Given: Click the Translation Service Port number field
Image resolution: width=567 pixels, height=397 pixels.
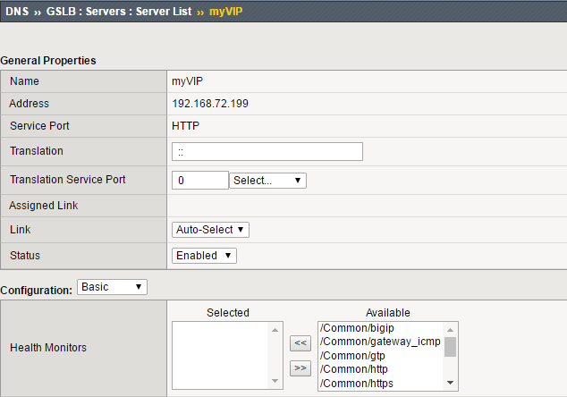Looking at the screenshot, I should [199, 181].
